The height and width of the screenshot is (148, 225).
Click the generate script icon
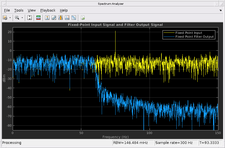click(83, 18)
